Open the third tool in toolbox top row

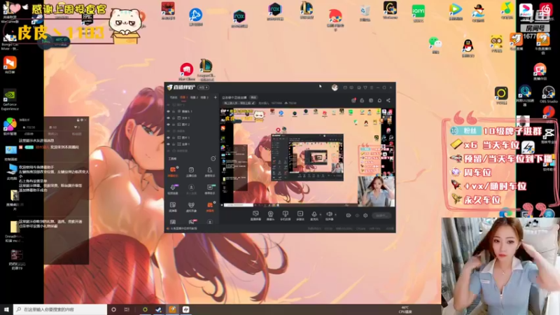(x=209, y=171)
